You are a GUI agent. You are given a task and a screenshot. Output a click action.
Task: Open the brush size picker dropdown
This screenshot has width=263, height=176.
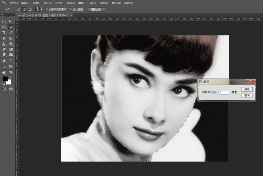pyautogui.click(x=41, y=9)
